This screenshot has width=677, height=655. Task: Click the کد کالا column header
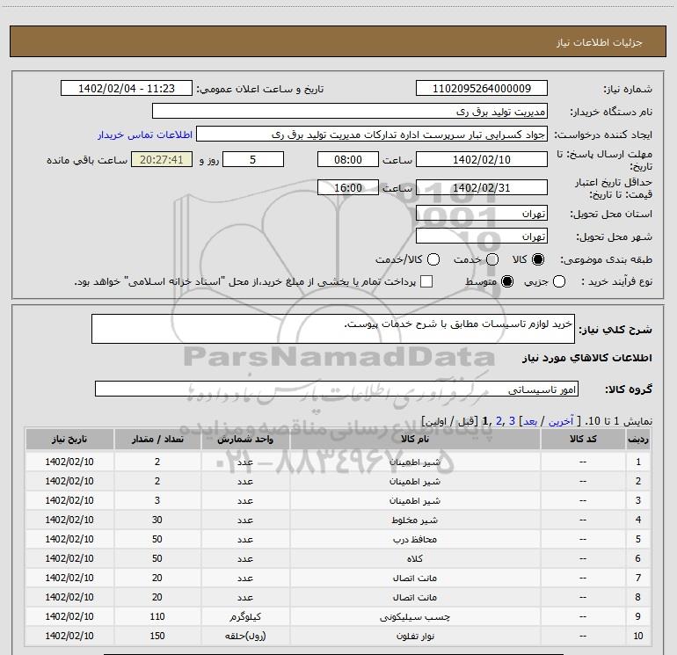point(583,439)
